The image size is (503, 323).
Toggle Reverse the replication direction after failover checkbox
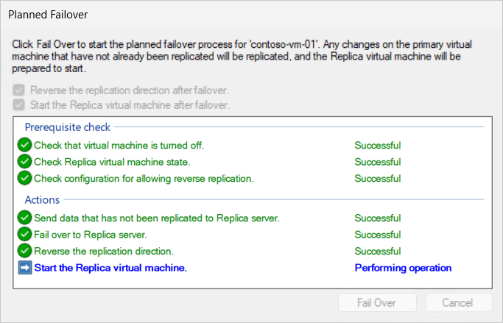click(x=18, y=90)
